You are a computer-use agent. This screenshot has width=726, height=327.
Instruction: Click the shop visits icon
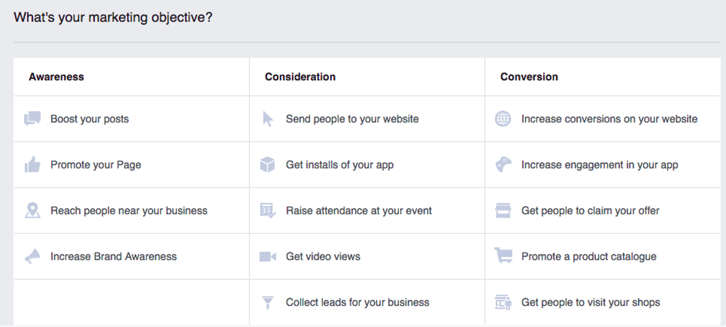click(x=503, y=302)
